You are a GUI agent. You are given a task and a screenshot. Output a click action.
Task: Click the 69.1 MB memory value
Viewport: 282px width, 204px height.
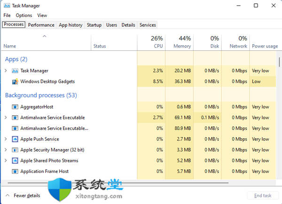[182, 118]
